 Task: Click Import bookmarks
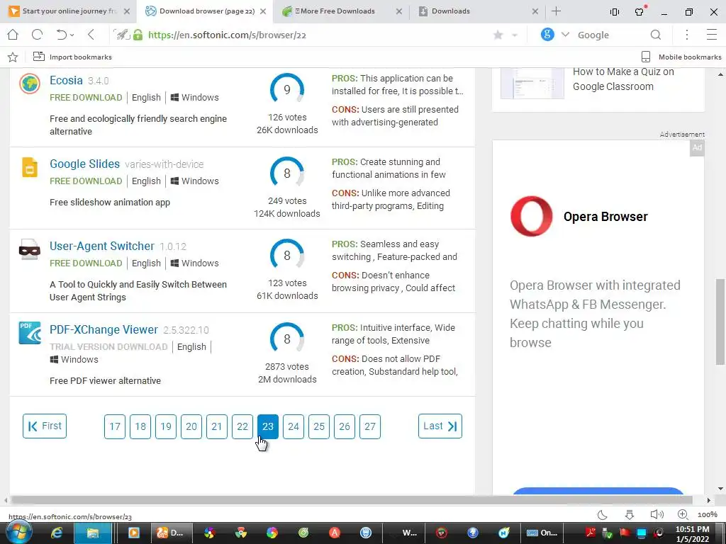72,57
